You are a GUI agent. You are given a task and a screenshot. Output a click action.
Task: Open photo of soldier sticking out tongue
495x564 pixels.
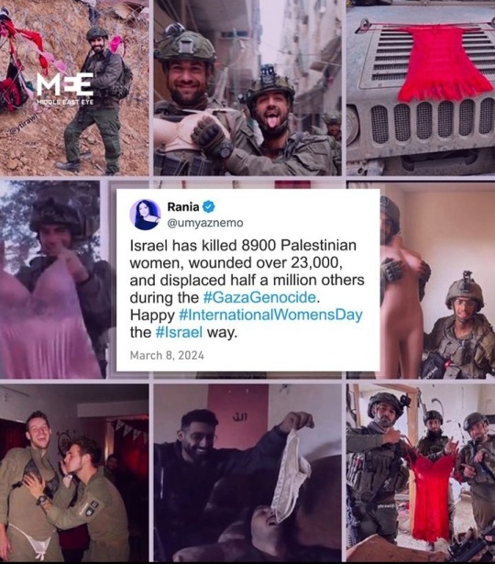point(247,88)
